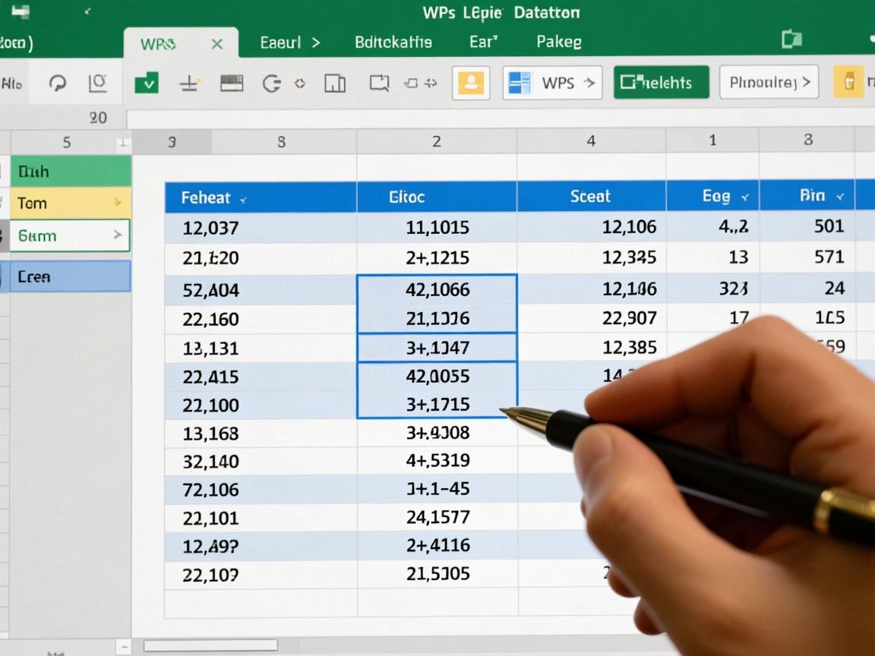Screen dimensions: 875x656
Task: Click the column chart icon in the toolbar
Action: pyautogui.click(x=335, y=83)
